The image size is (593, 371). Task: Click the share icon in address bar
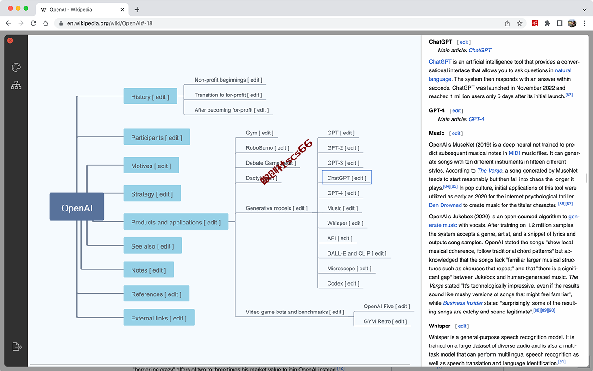tap(507, 23)
